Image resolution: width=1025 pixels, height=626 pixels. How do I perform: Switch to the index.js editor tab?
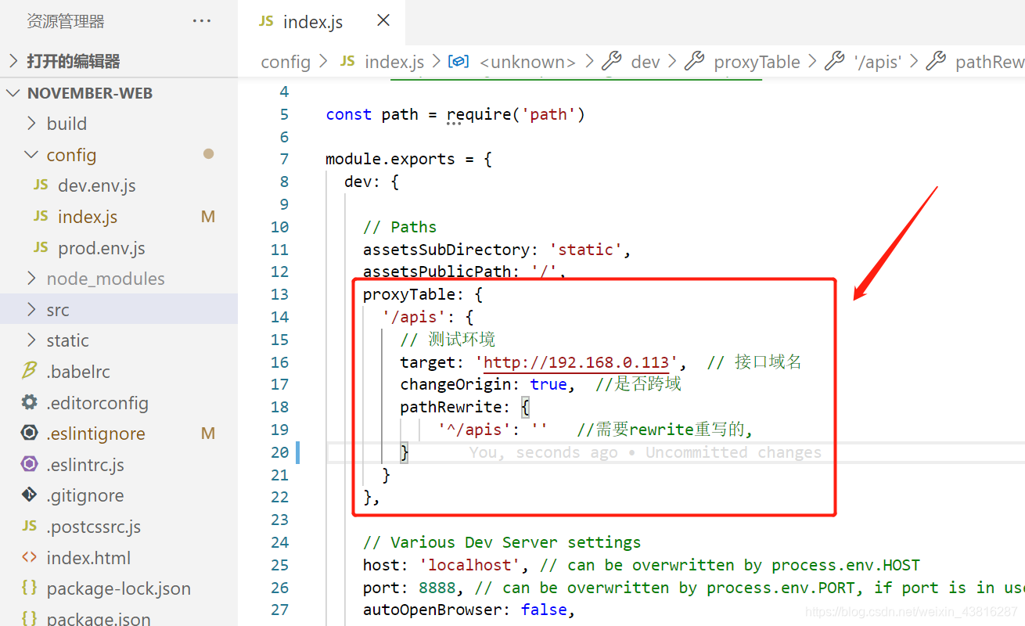322,21
